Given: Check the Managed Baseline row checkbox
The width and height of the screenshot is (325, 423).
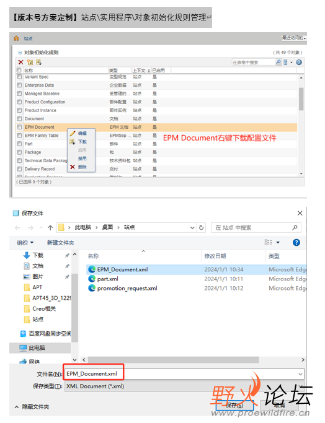Looking at the screenshot, I should pos(19,94).
